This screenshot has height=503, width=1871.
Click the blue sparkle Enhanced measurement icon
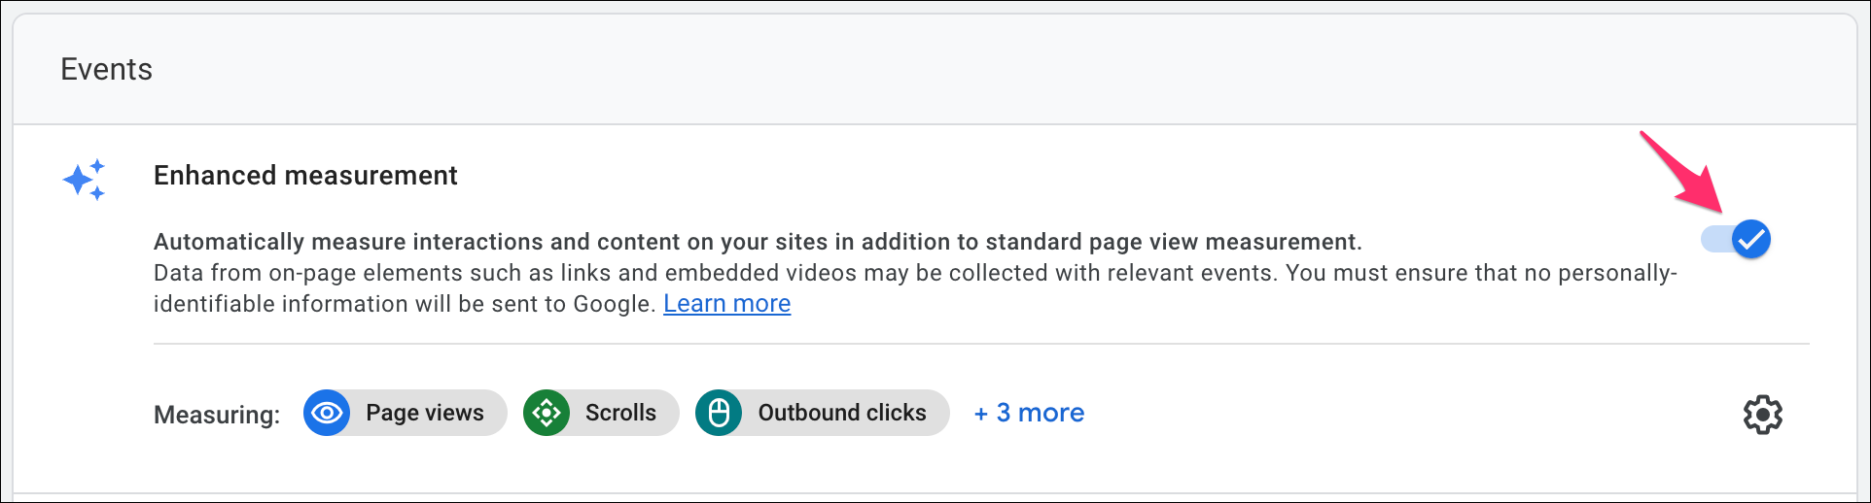click(84, 180)
